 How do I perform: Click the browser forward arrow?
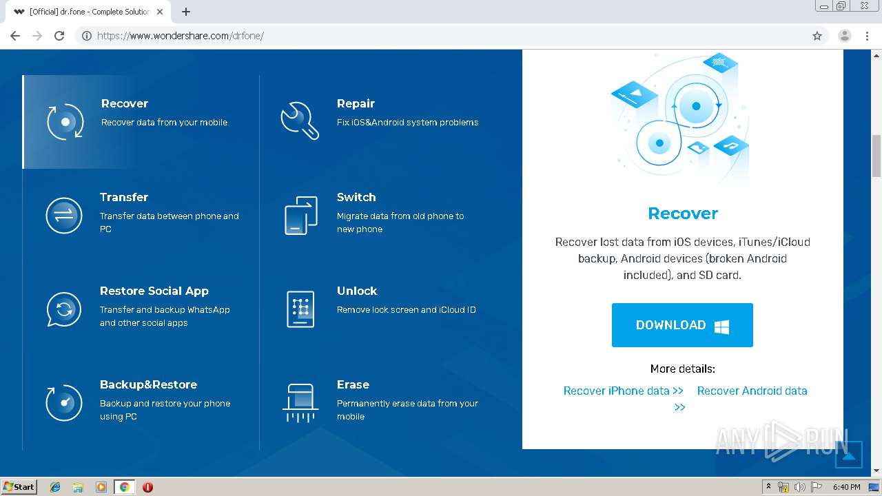pos(37,36)
